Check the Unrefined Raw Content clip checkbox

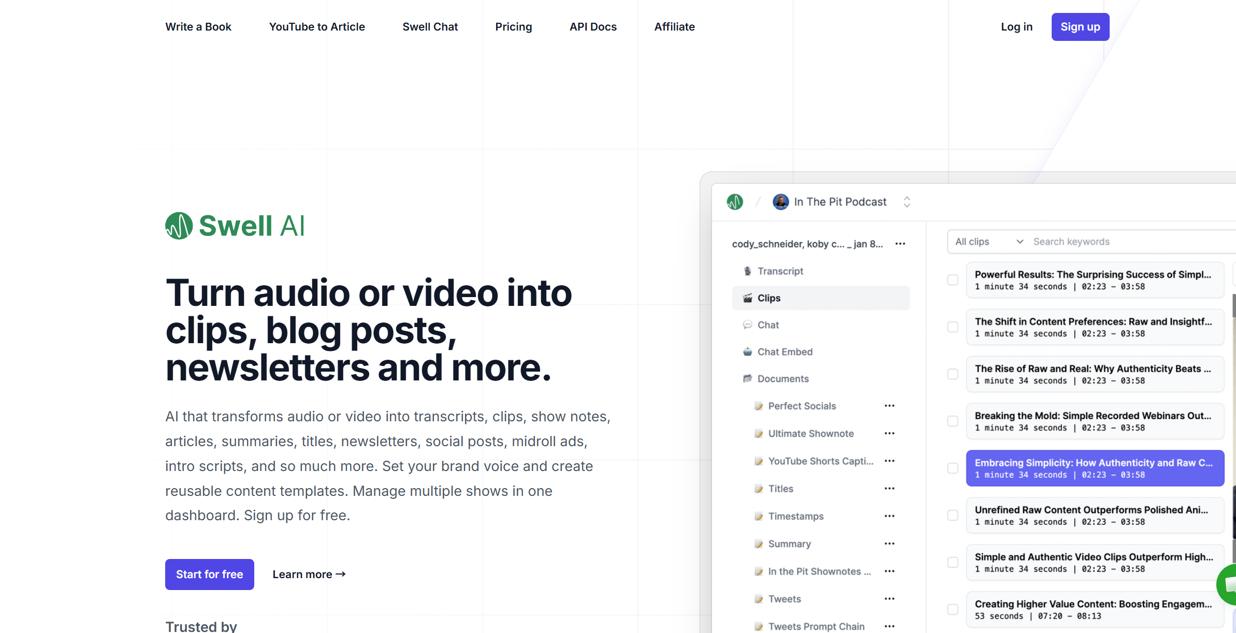pos(953,516)
